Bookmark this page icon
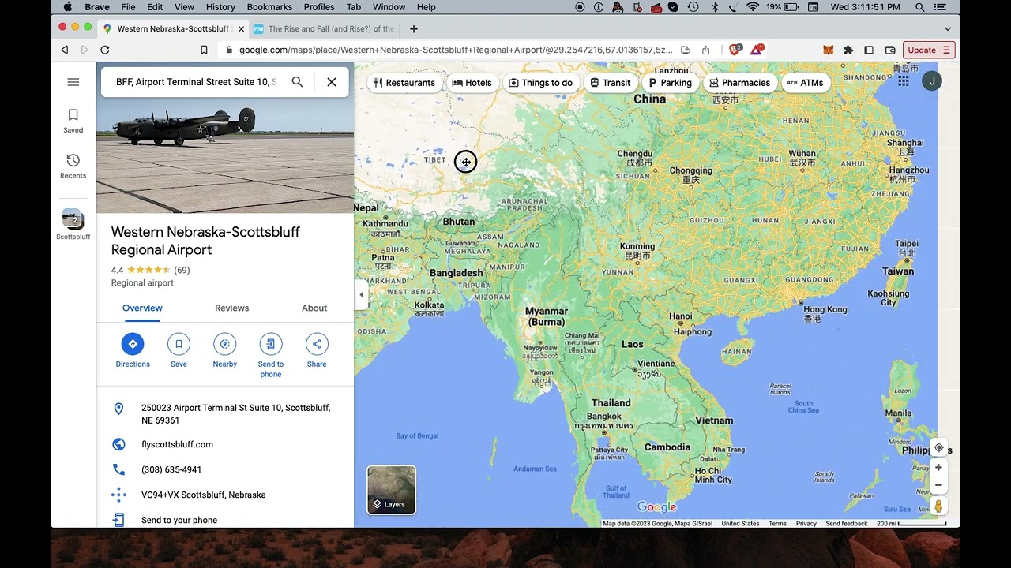1011x568 pixels. (204, 50)
